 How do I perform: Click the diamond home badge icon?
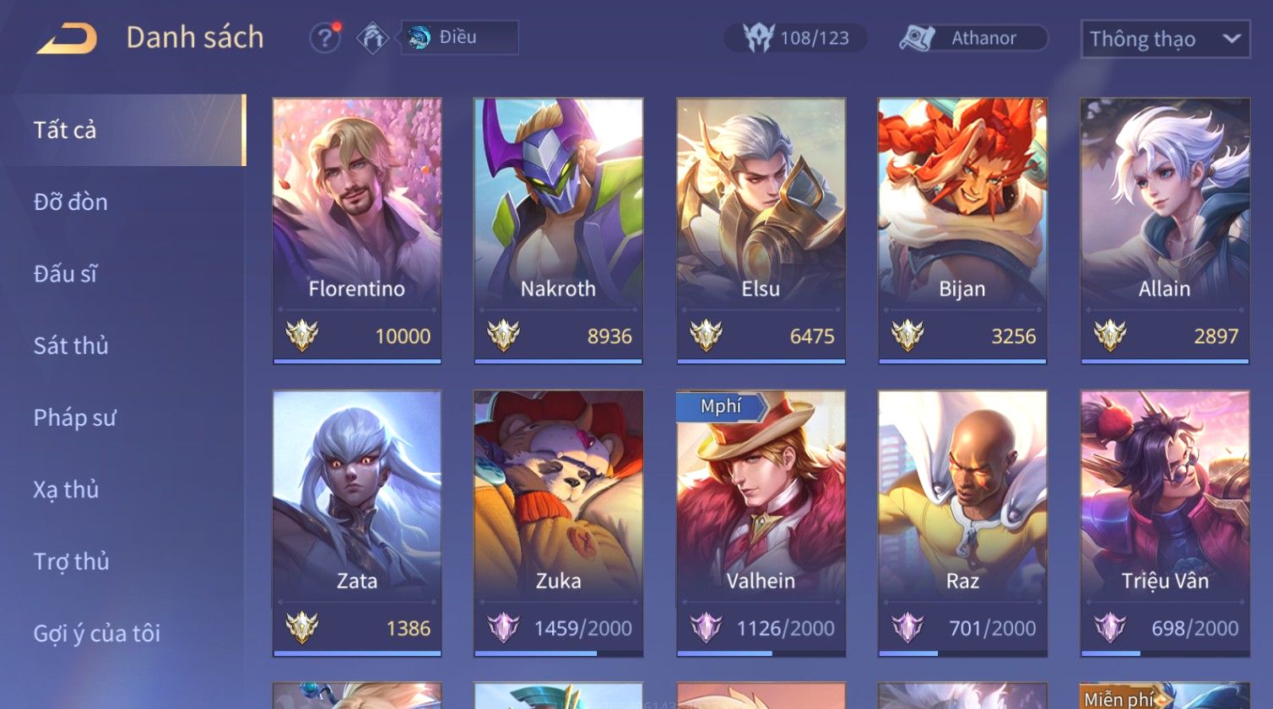click(372, 38)
